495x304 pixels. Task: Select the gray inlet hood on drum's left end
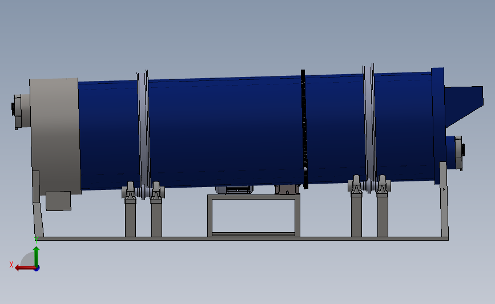[55, 136]
